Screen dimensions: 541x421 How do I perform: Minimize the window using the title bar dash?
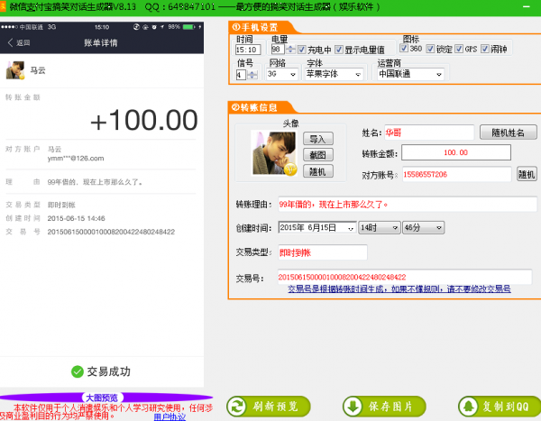tap(527, 6)
